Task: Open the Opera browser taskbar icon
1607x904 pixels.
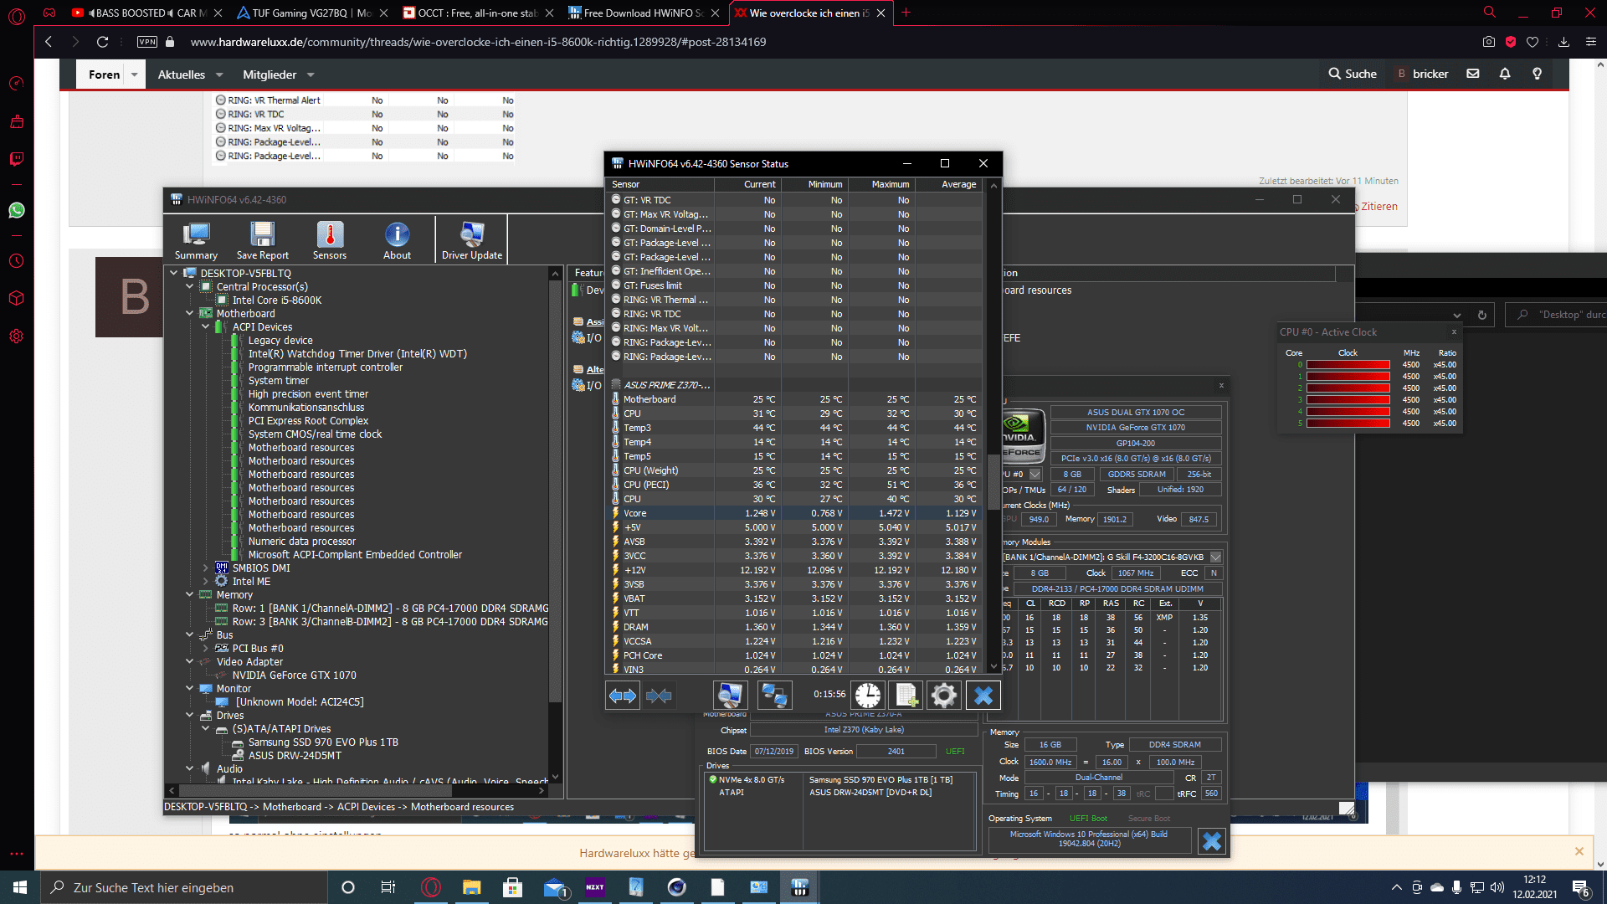Action: click(x=431, y=887)
